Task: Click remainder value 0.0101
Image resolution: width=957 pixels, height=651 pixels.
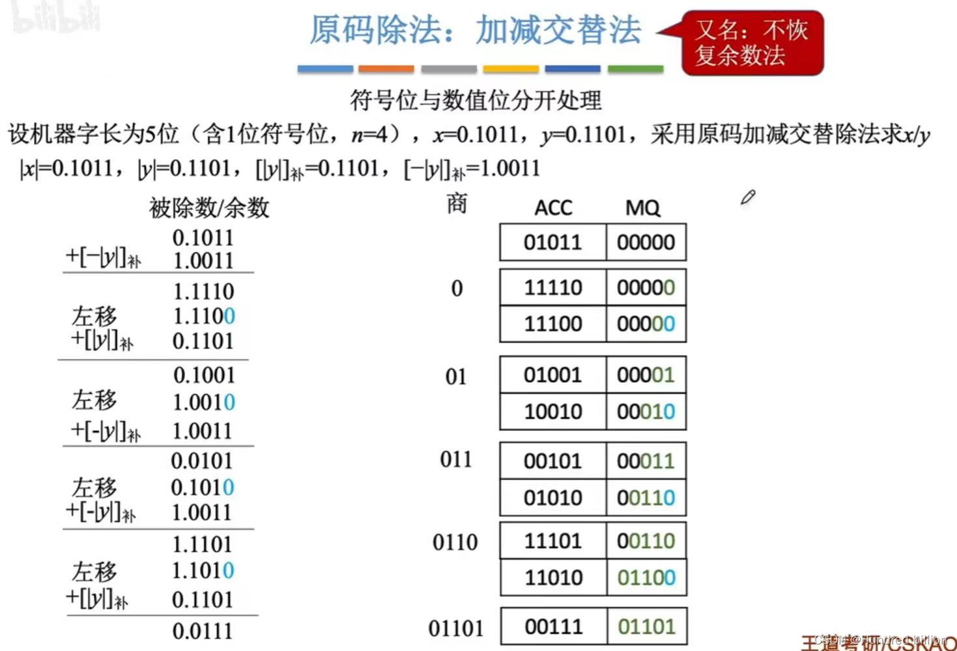Action: point(201,460)
